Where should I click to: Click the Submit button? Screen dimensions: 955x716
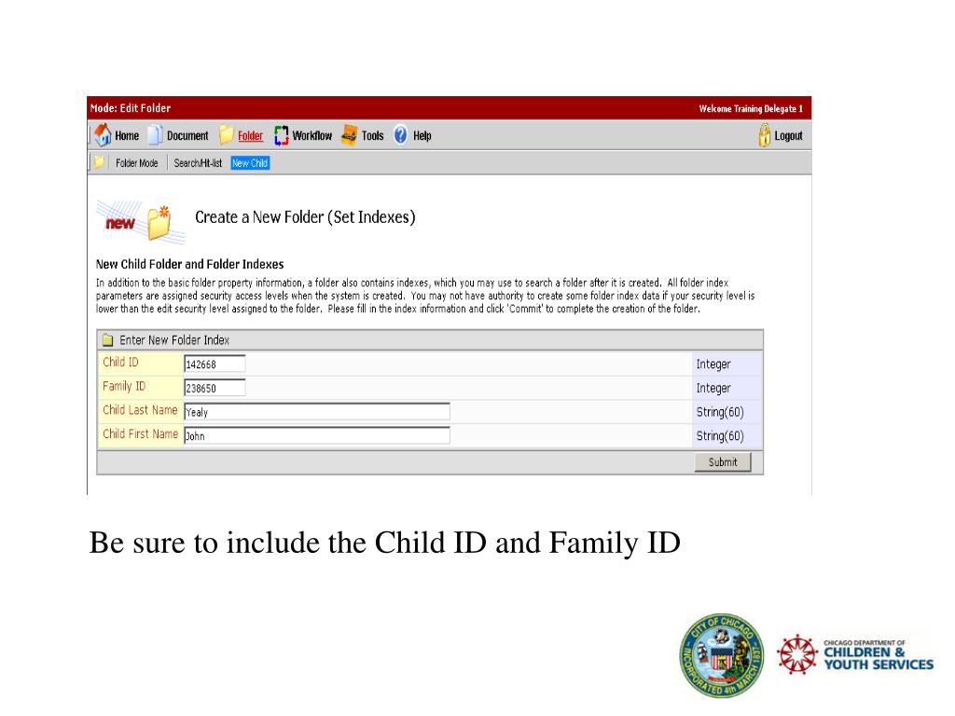point(723,462)
